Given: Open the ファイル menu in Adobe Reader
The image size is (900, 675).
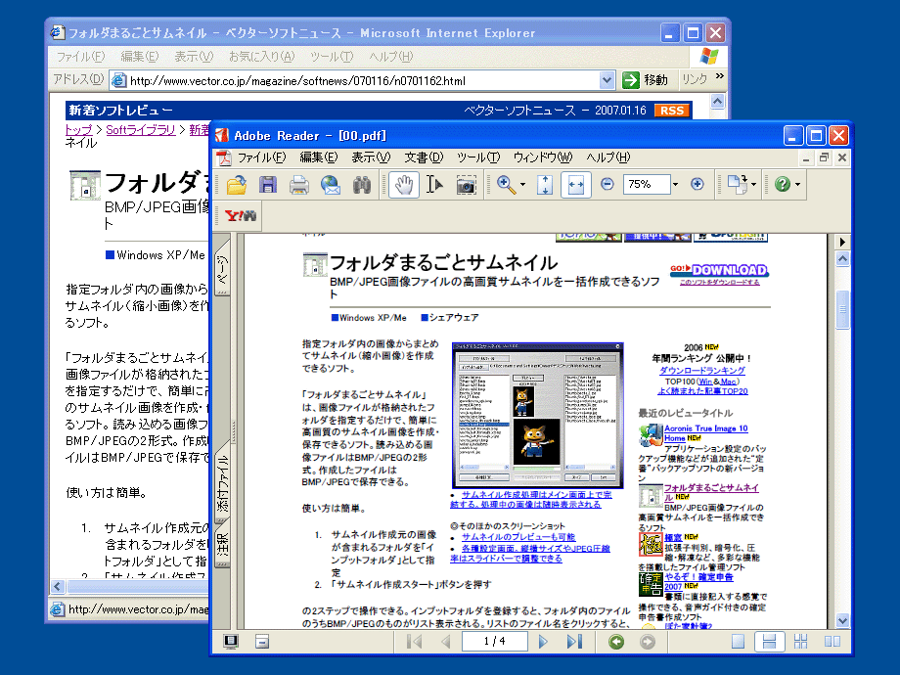Looking at the screenshot, I should point(261,157).
